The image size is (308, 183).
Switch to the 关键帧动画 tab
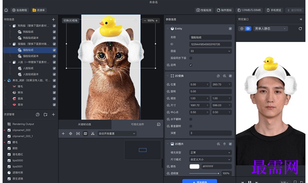[85, 125]
